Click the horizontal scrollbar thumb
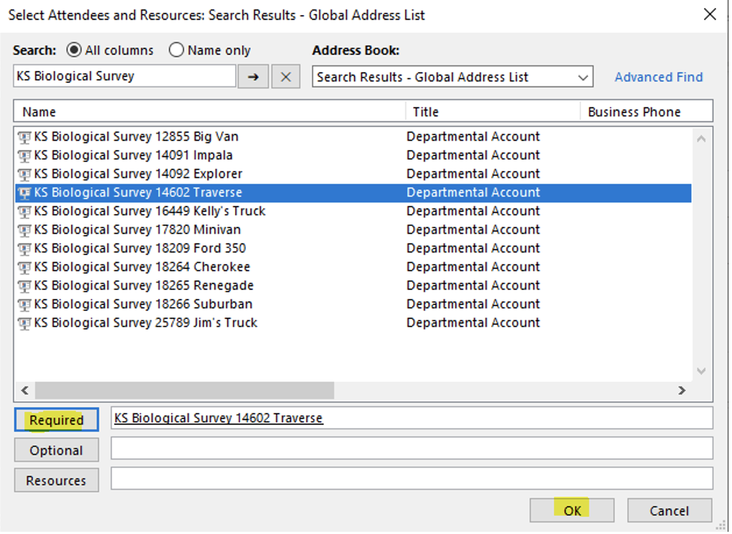Screen dimensions: 732x534 tap(184, 390)
